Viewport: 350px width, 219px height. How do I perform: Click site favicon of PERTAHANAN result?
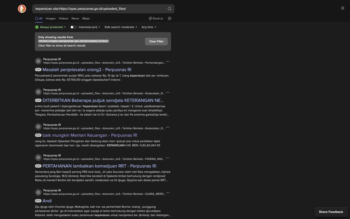(38, 158)
